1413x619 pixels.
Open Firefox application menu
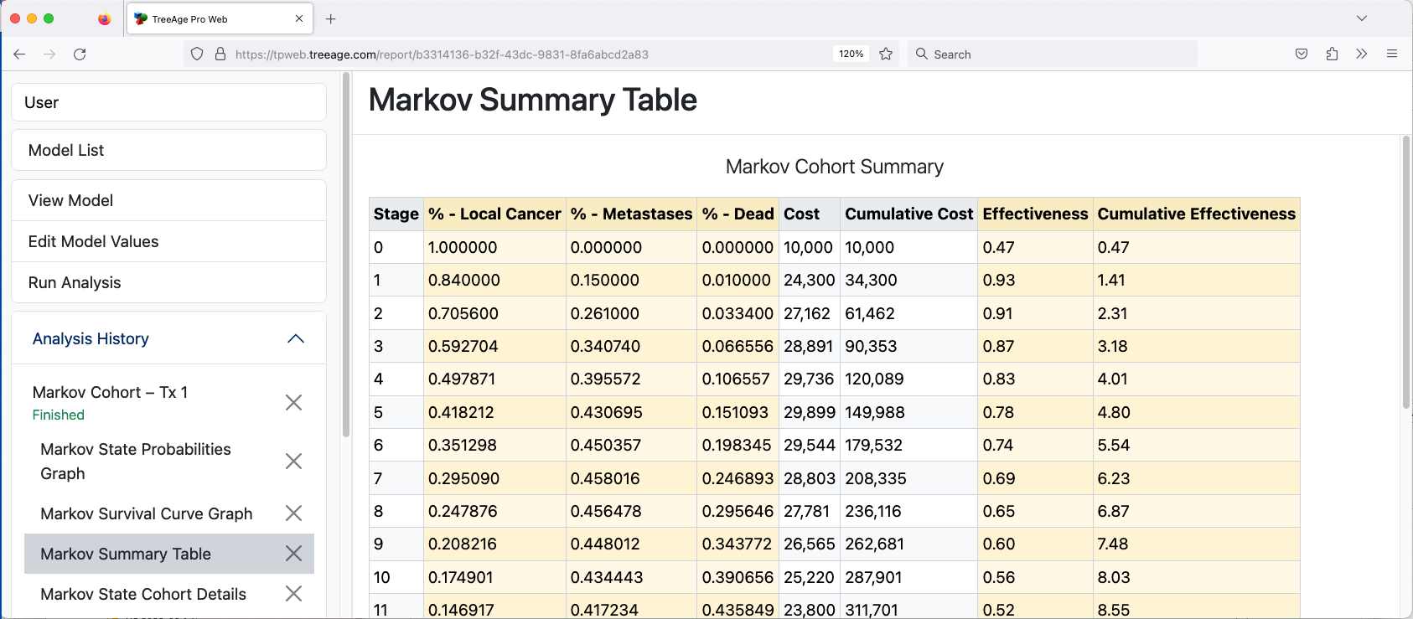coord(1392,54)
